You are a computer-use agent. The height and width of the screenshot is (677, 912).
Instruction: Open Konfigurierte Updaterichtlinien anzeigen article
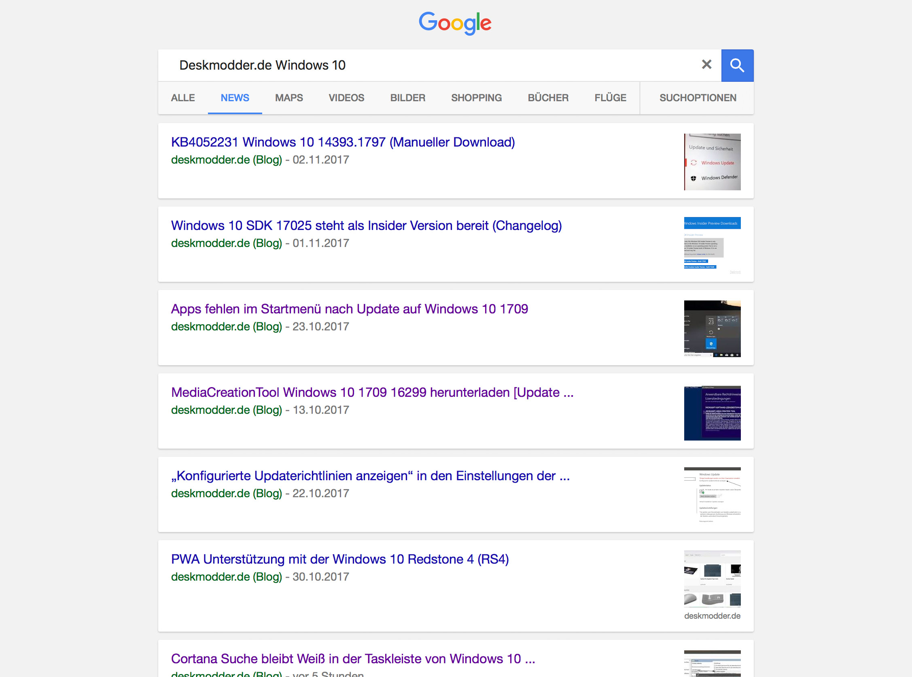[370, 476]
